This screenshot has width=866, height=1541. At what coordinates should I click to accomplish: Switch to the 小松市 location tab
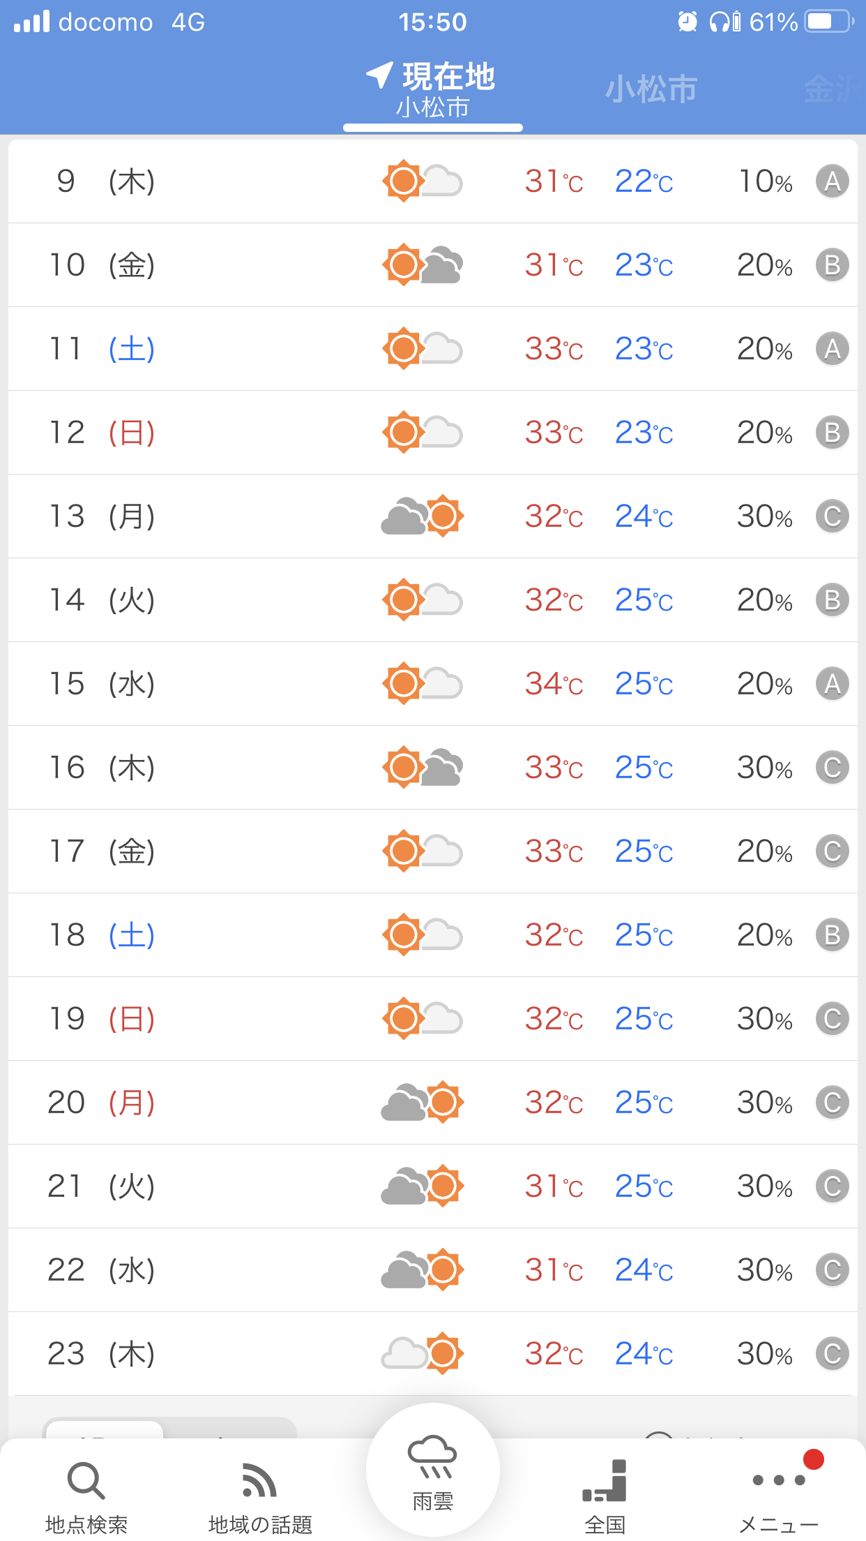coord(651,89)
